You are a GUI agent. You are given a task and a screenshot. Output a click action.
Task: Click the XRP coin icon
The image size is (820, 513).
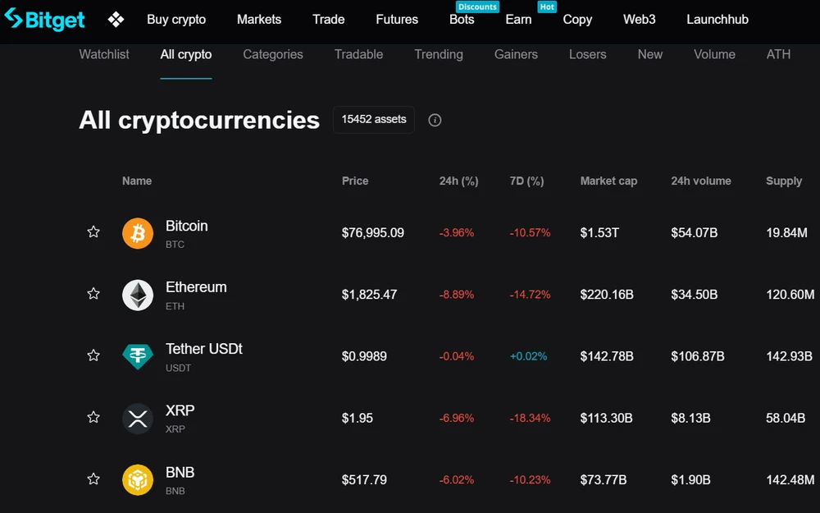[137, 418]
